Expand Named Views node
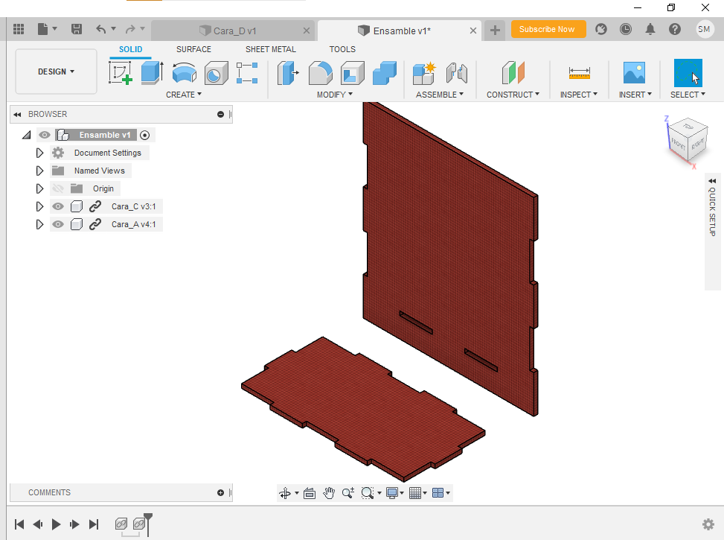This screenshot has width=724, height=540. click(x=39, y=171)
